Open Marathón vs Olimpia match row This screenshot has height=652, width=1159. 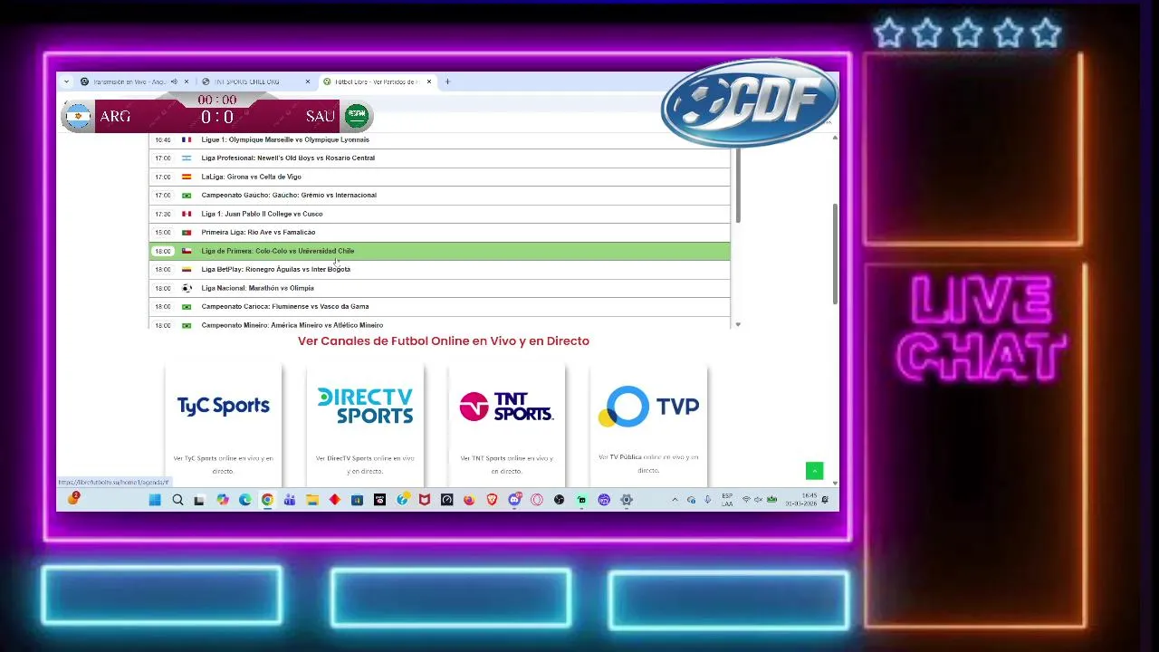pyautogui.click(x=439, y=288)
